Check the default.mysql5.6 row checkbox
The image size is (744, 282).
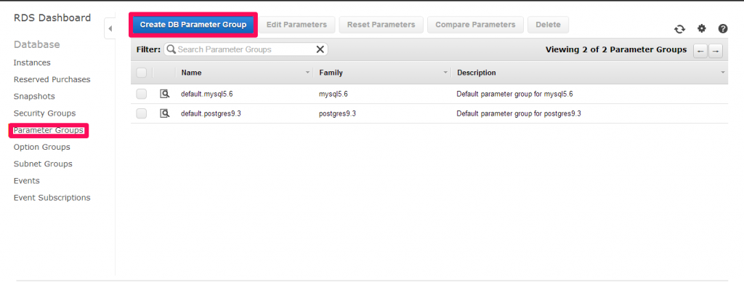(142, 94)
